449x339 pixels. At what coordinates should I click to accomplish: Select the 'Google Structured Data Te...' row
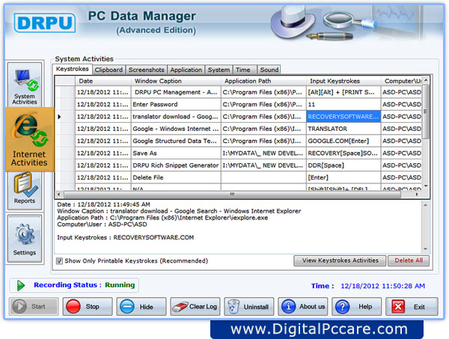point(174,141)
